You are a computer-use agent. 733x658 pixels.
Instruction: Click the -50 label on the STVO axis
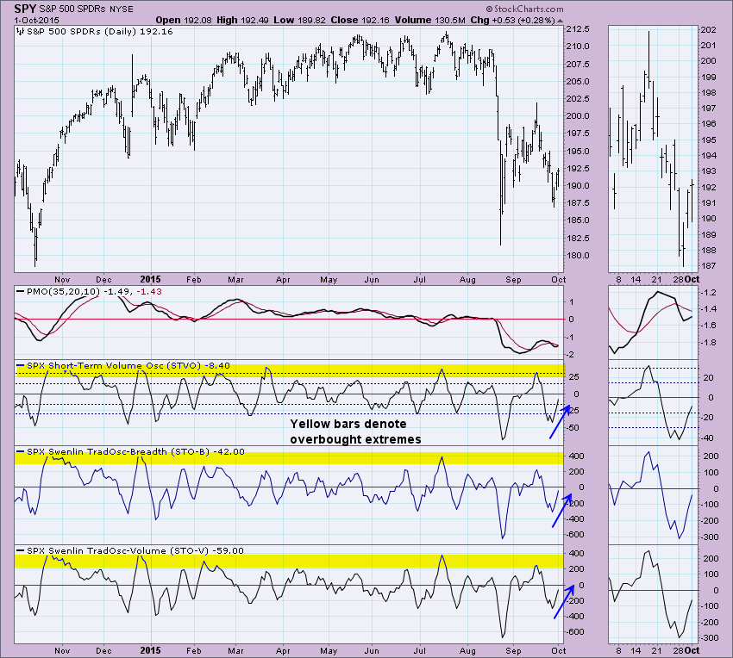(573, 428)
